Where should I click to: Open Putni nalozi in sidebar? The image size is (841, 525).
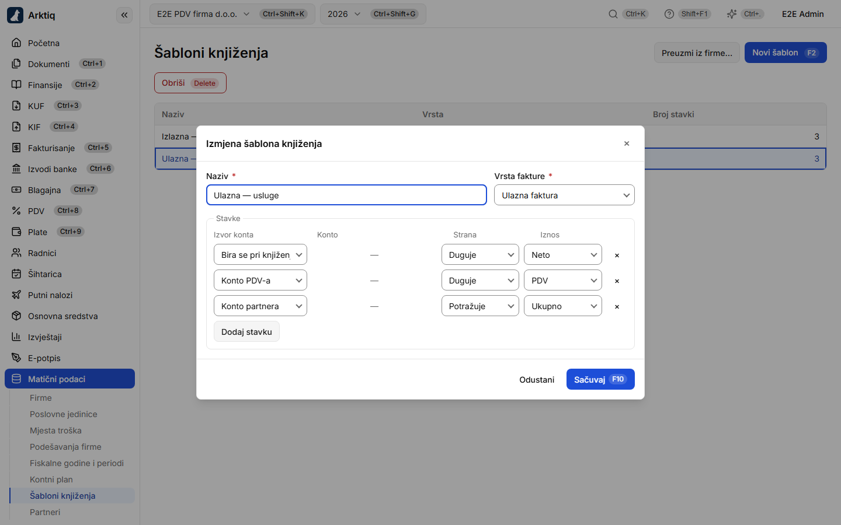(69, 295)
